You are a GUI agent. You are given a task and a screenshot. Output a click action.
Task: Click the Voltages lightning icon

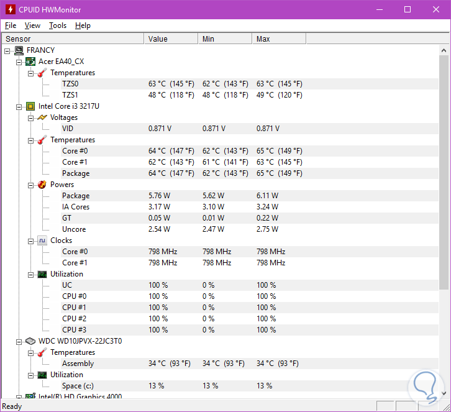pyautogui.click(x=42, y=117)
